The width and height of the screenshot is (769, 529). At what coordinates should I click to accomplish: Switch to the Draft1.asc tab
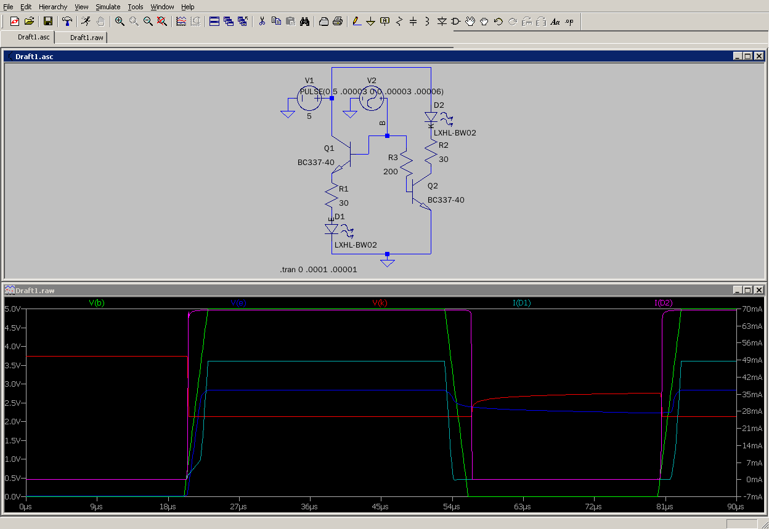(33, 38)
